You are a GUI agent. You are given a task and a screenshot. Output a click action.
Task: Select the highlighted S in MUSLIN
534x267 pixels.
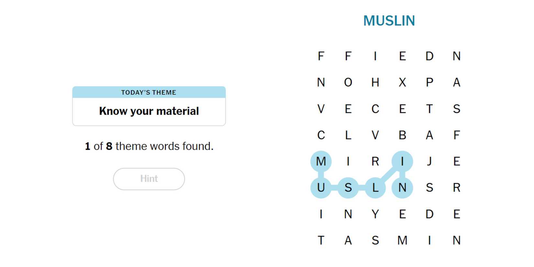coord(348,188)
